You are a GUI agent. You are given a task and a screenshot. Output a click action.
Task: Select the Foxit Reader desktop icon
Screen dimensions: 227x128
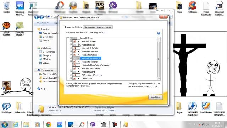pos(206,108)
